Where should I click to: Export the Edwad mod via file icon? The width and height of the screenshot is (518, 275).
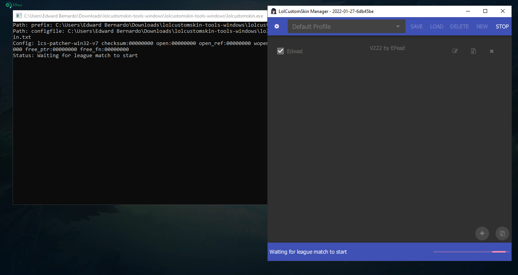click(473, 51)
